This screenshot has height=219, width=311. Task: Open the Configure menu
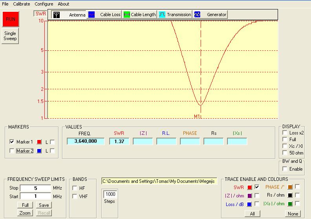44,4
